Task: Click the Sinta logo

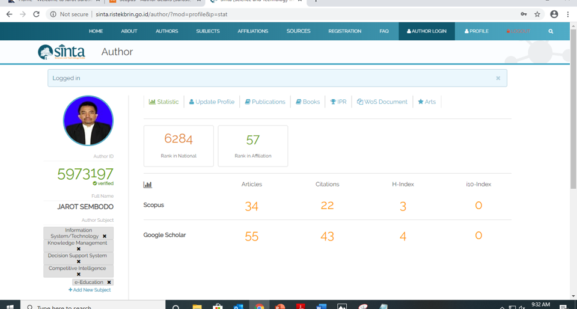Action: [62, 52]
